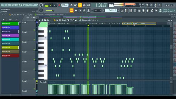Screen dimensions: 176x99
Task: Open the plugin picker plug icon
Action: (x=148, y=10)
